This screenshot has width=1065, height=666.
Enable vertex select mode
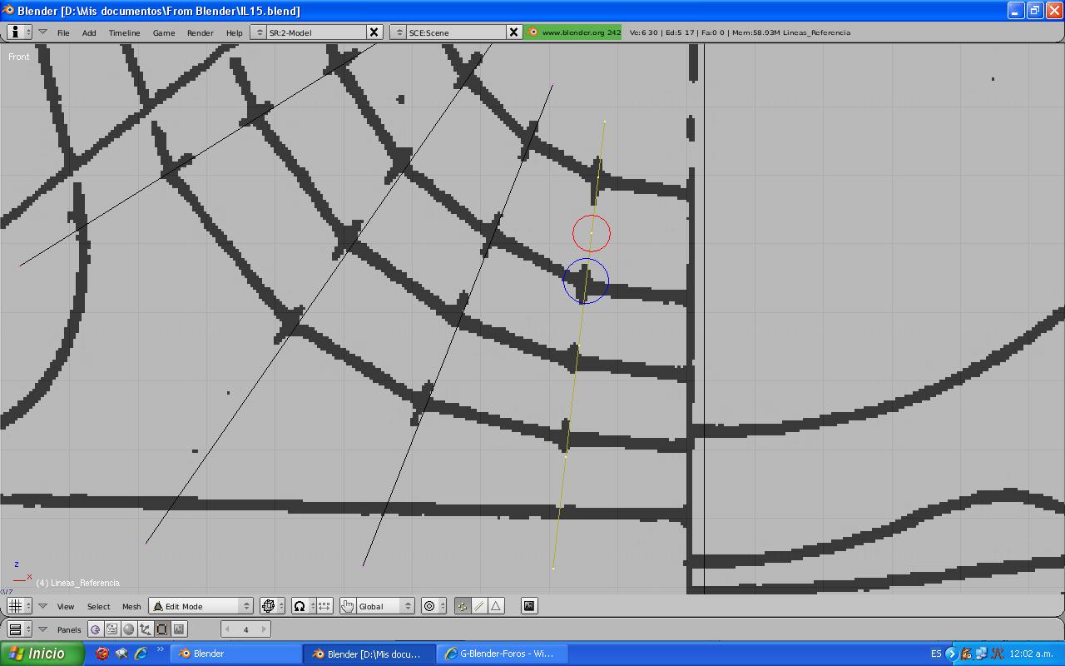[463, 606]
